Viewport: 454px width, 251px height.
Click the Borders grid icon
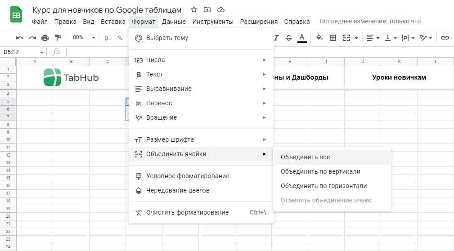click(x=333, y=38)
